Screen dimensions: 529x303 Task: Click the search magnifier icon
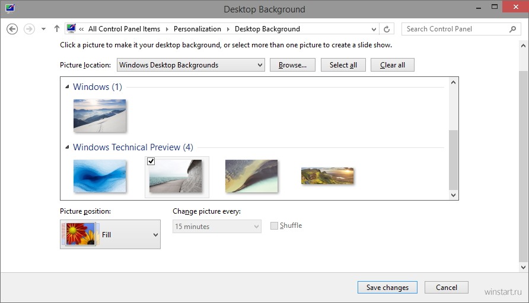(512, 29)
